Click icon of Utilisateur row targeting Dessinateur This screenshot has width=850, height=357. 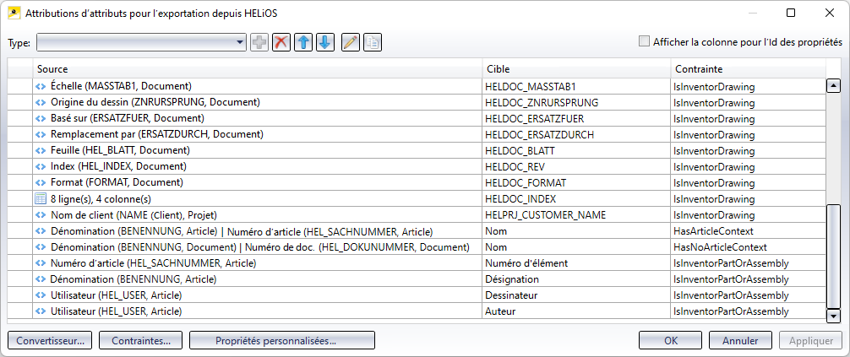tap(41, 295)
